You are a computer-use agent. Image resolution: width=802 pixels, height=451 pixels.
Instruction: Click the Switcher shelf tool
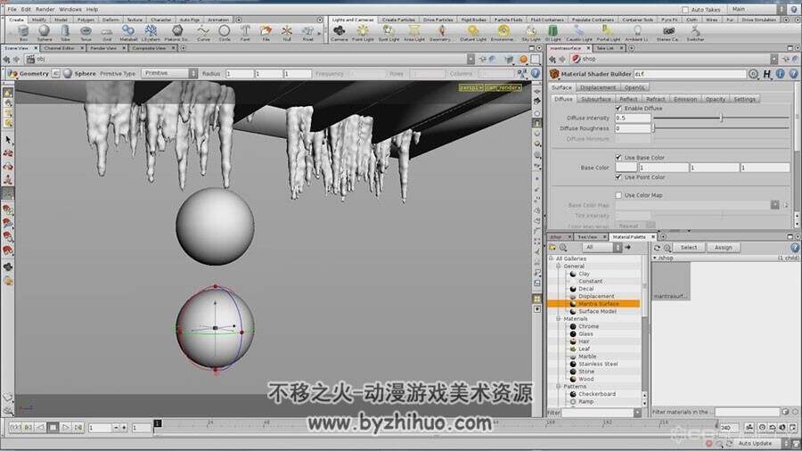(x=695, y=33)
